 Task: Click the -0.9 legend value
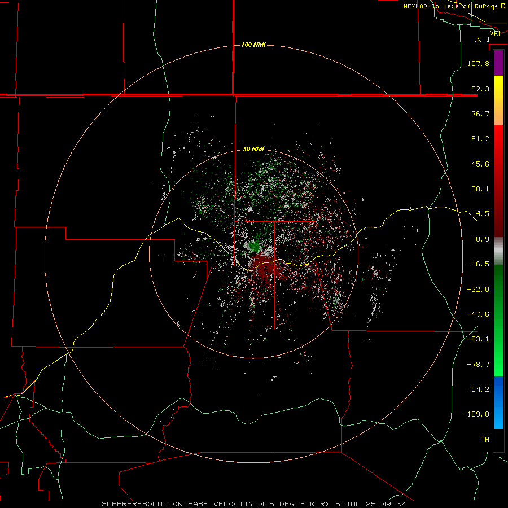point(480,239)
